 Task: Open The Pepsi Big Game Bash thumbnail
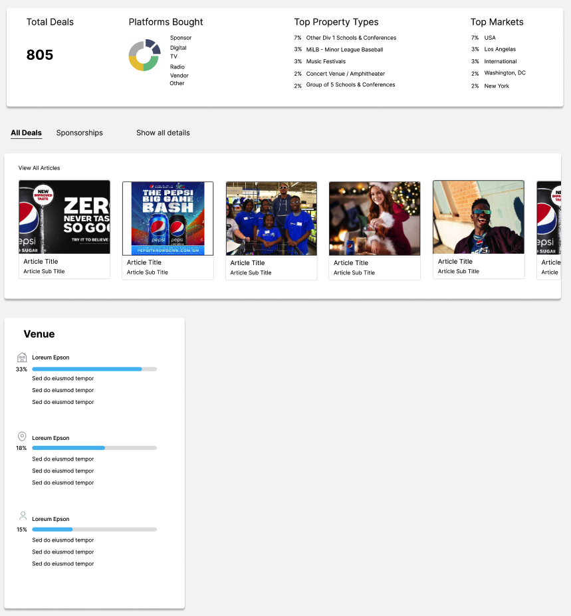point(168,219)
